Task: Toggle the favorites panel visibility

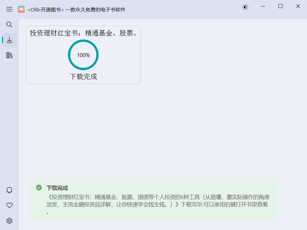Action: pos(9,205)
